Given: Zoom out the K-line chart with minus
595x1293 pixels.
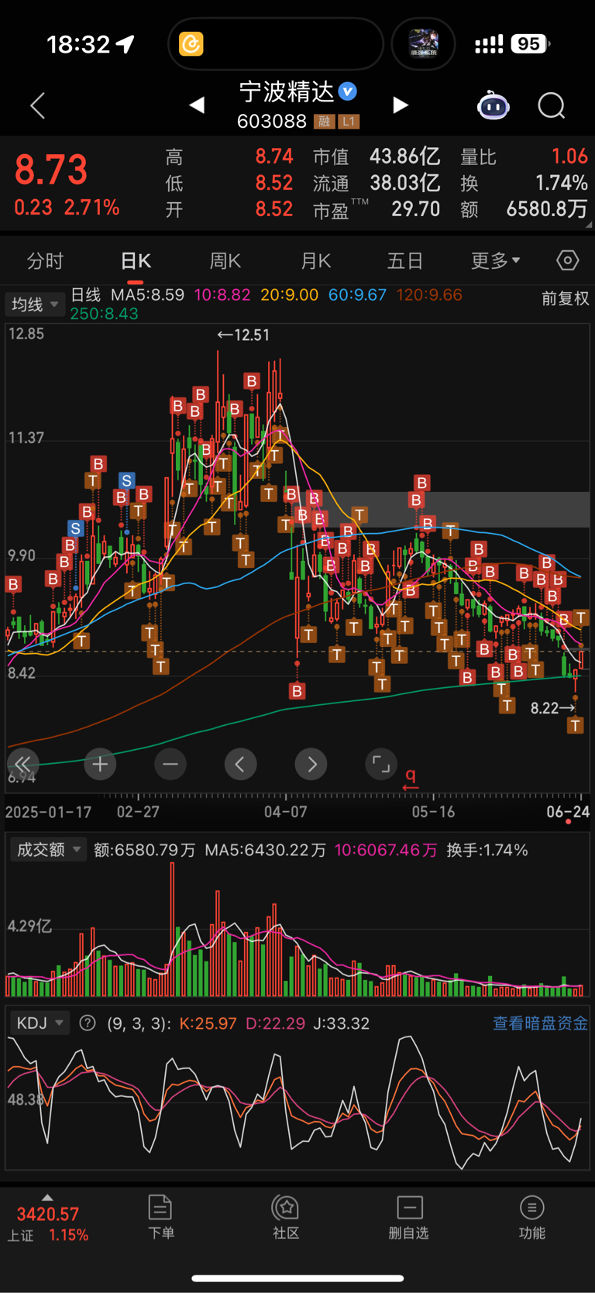Looking at the screenshot, I should (170, 765).
